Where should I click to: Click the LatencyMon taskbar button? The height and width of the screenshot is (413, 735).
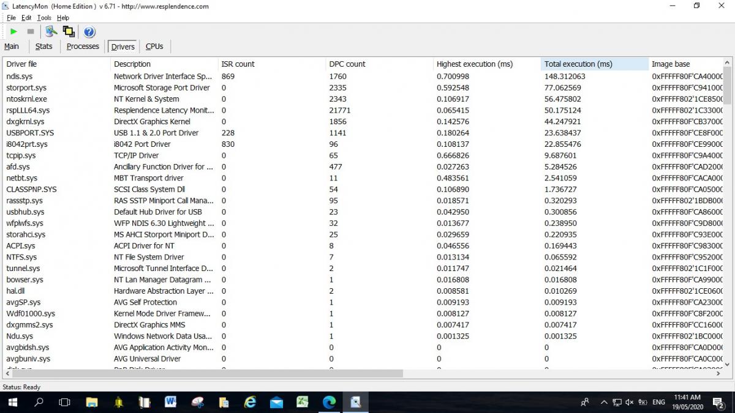(356, 402)
